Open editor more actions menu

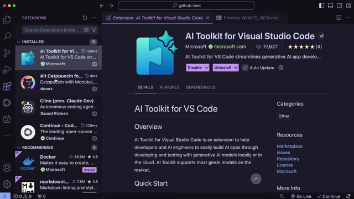coord(348,18)
